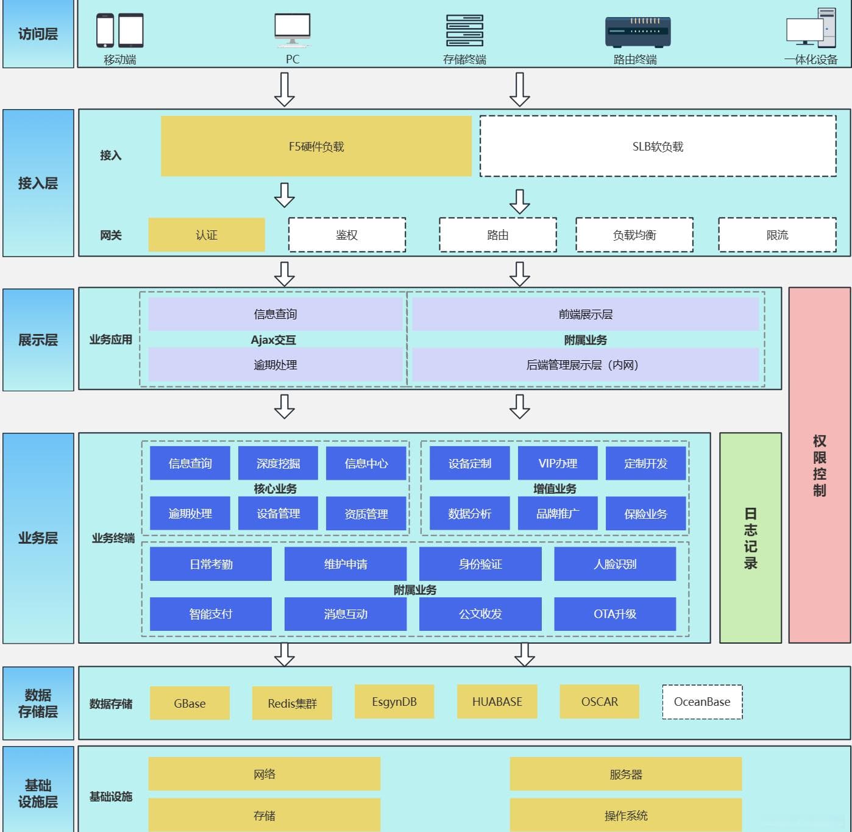
Task: Click the 业务层 layer label
Action: 38,538
